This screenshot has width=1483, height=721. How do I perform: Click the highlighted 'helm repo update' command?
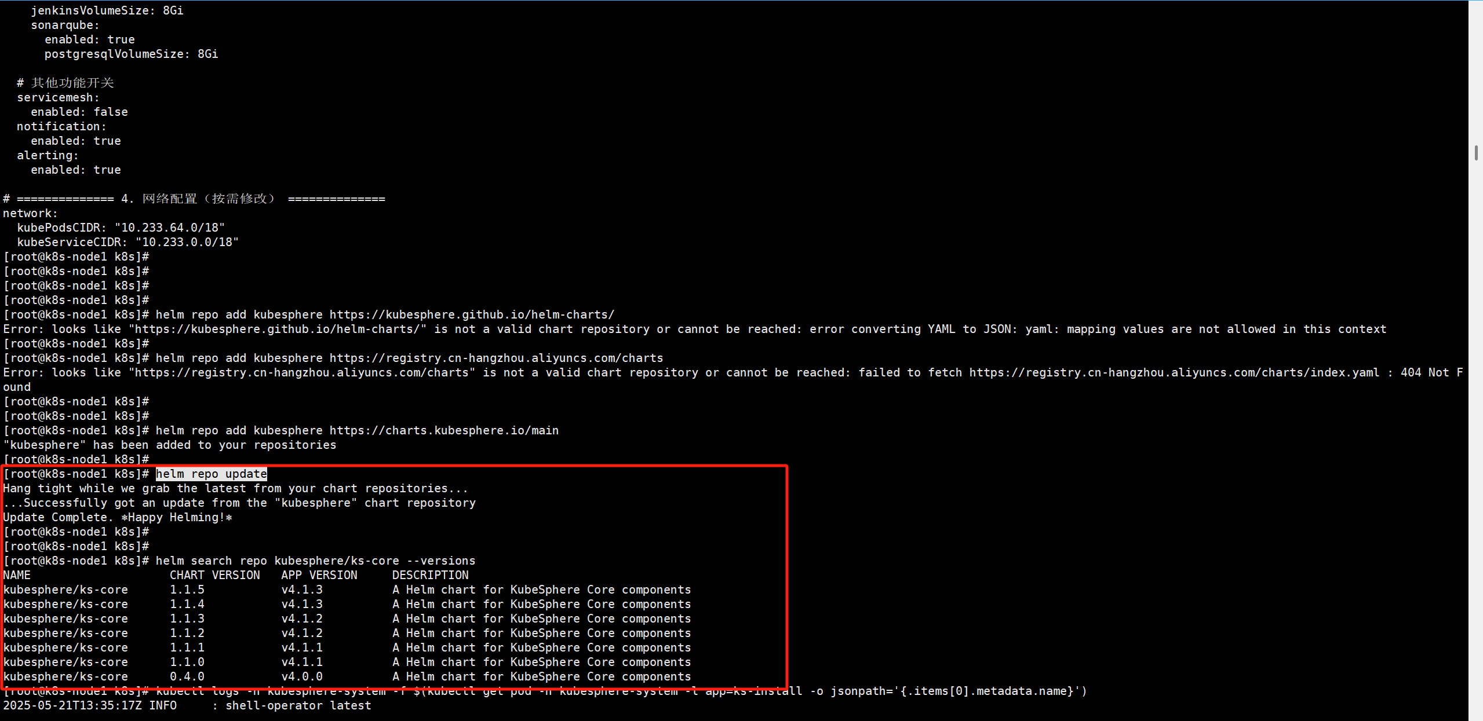coord(212,474)
